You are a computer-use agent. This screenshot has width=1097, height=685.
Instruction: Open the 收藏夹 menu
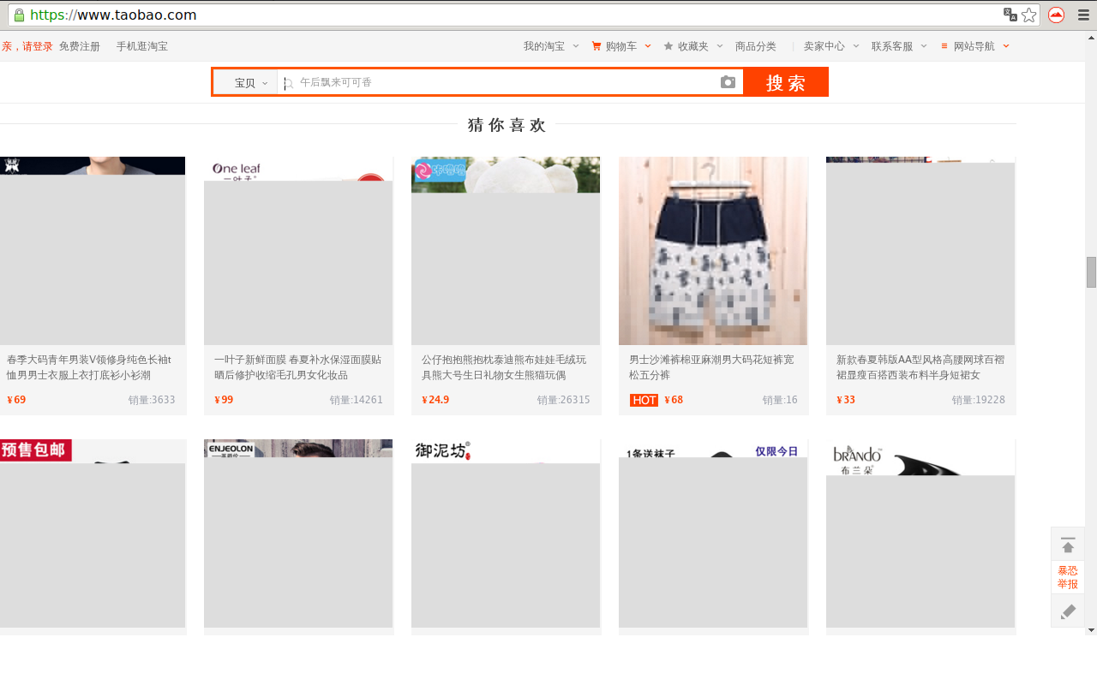693,46
